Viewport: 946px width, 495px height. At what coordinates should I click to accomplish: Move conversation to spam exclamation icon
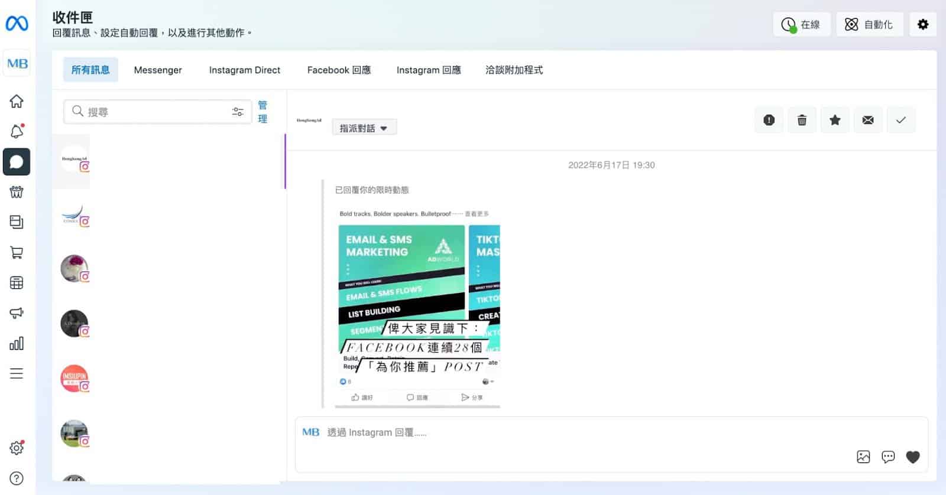pyautogui.click(x=769, y=120)
